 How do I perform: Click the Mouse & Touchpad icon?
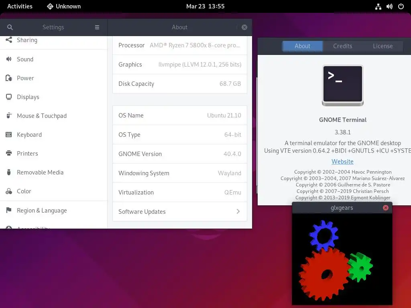point(9,115)
